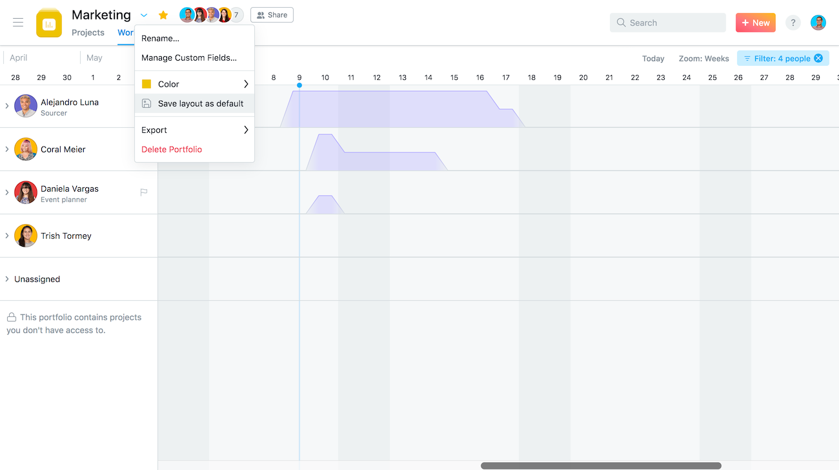Open the hamburger sidebar menu

[18, 23]
